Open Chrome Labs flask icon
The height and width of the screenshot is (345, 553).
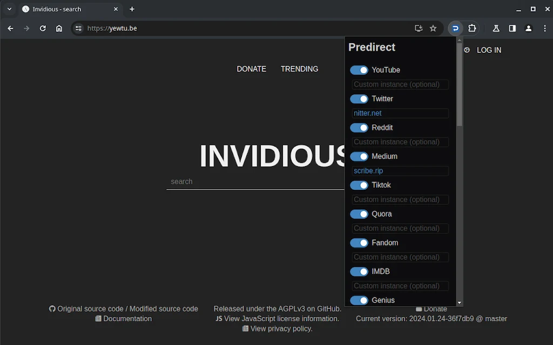(496, 29)
